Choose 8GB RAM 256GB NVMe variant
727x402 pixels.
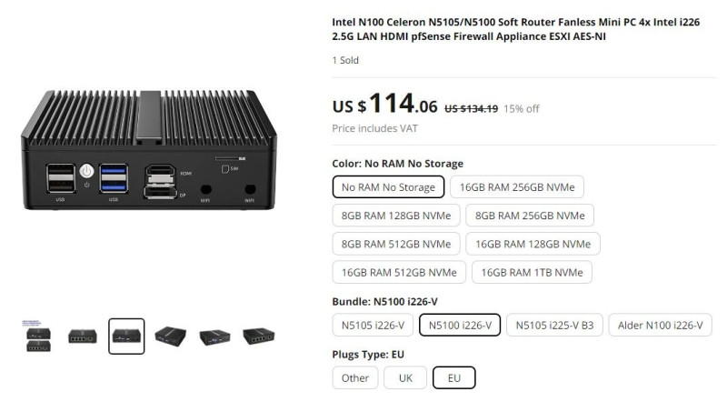pyautogui.click(x=530, y=216)
